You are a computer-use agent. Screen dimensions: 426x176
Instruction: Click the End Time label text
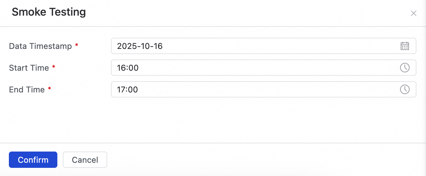coord(27,90)
